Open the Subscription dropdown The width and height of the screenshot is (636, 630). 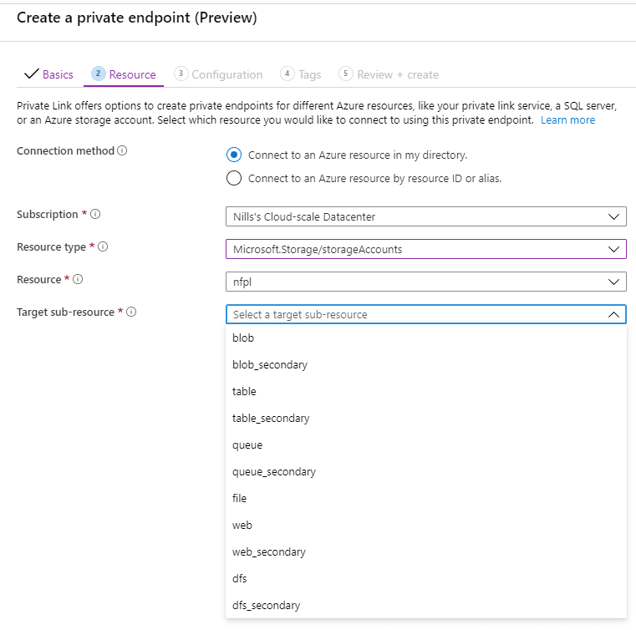(426, 216)
